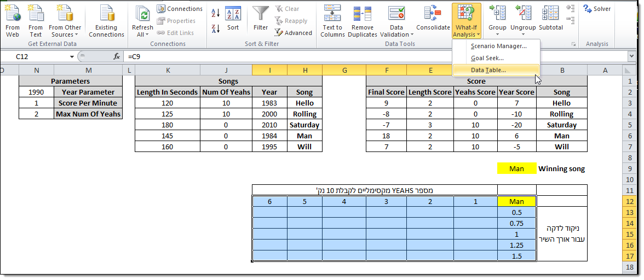Choose Goal Seek menu entry
This screenshot has height=280, width=644.
[x=487, y=58]
